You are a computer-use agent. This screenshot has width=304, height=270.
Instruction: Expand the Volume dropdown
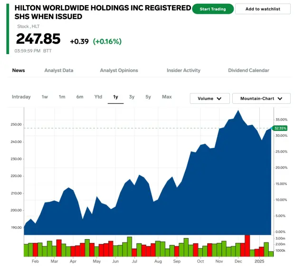[209, 99]
